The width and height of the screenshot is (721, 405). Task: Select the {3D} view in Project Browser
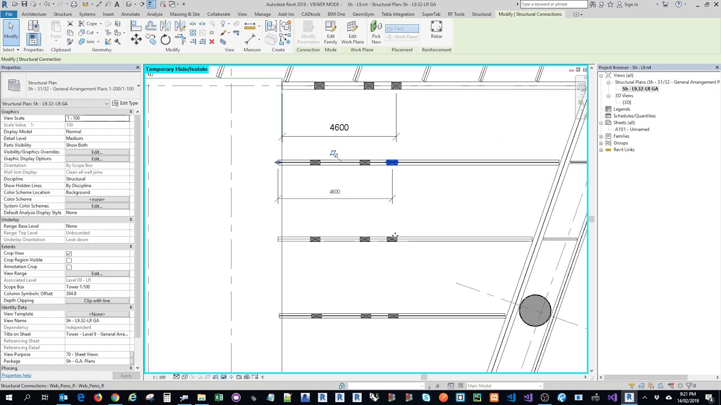pyautogui.click(x=627, y=102)
